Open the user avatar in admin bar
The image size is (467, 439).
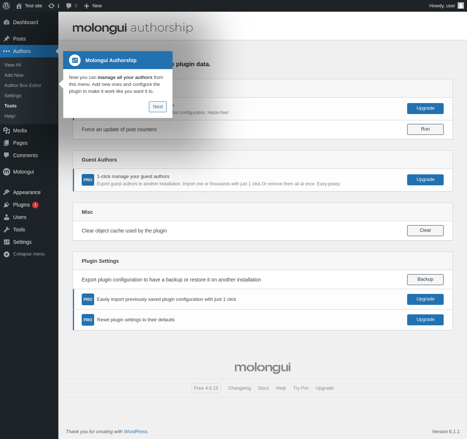click(x=461, y=5)
